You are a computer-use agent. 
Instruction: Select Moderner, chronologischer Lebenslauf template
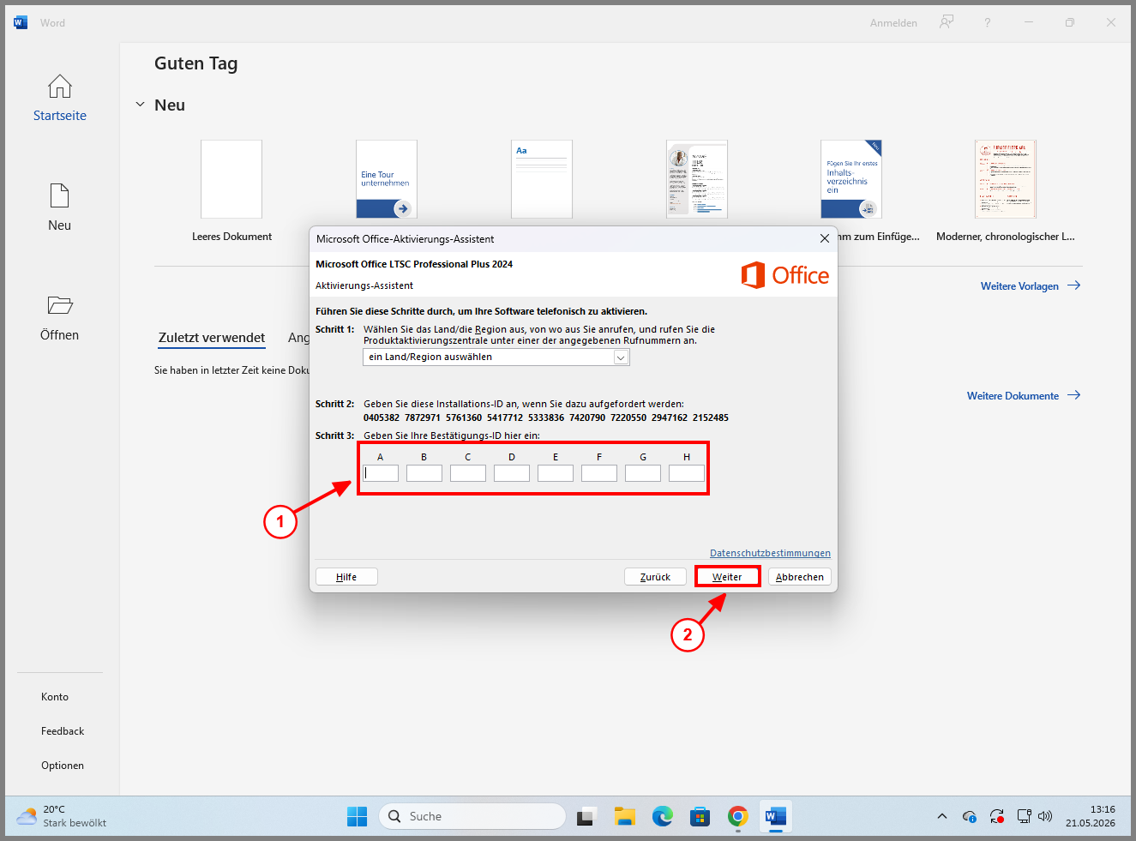[1006, 179]
